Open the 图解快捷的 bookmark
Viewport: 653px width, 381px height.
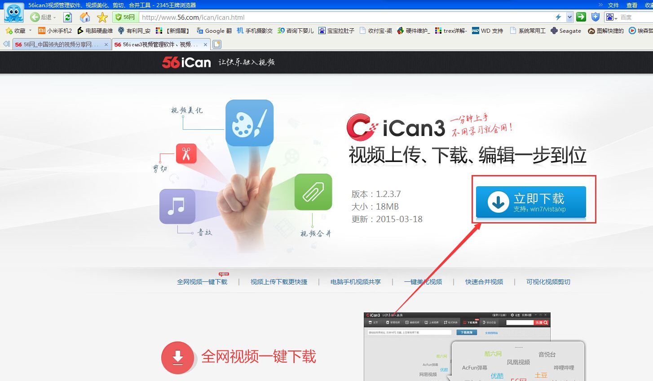click(x=606, y=31)
